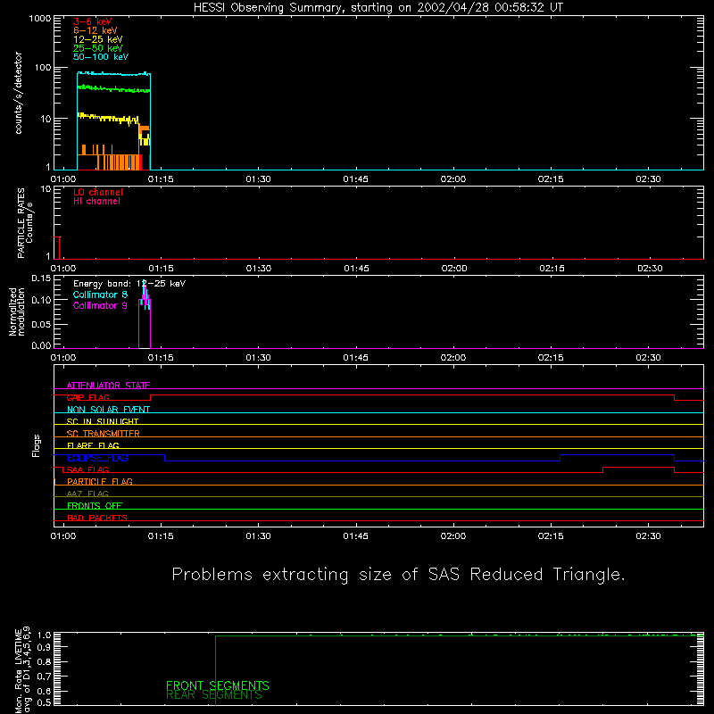
Task: Select the HI channel legend label
Action: pos(96,201)
